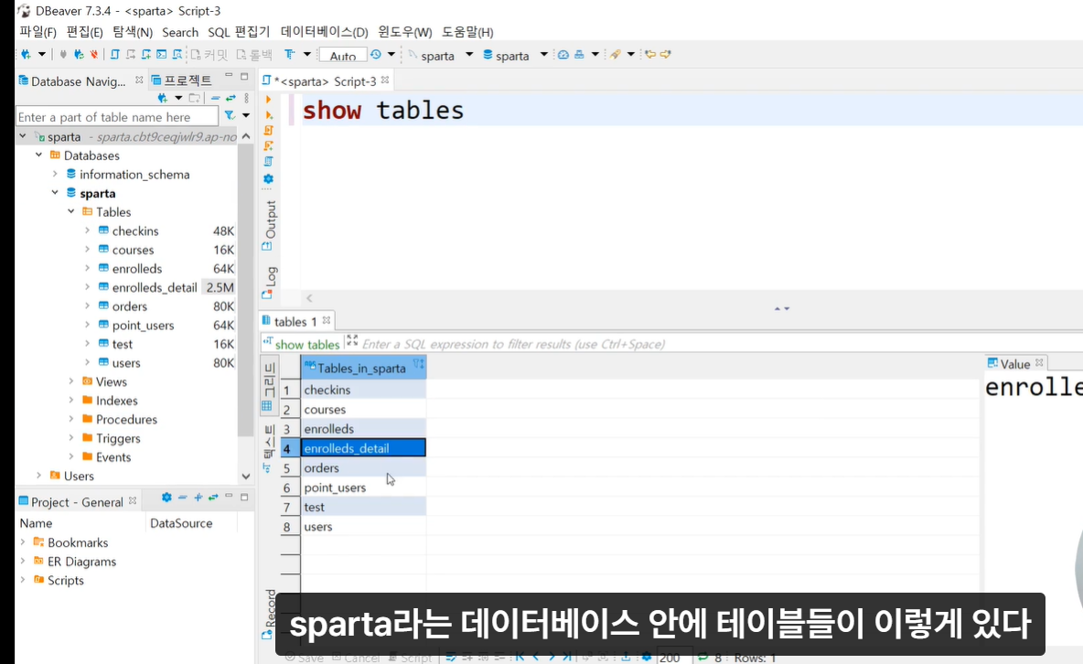
Task: Collapse the Databases tree node
Action: [x=38, y=155]
